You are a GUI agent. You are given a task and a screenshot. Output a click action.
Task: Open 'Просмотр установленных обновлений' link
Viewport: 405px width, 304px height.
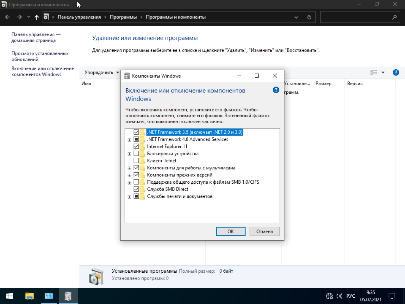coord(40,56)
